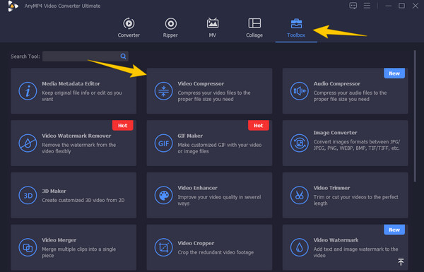Viewport: 424px width, 272px height.
Task: Click "Convert images formats" description
Action: [357, 145]
